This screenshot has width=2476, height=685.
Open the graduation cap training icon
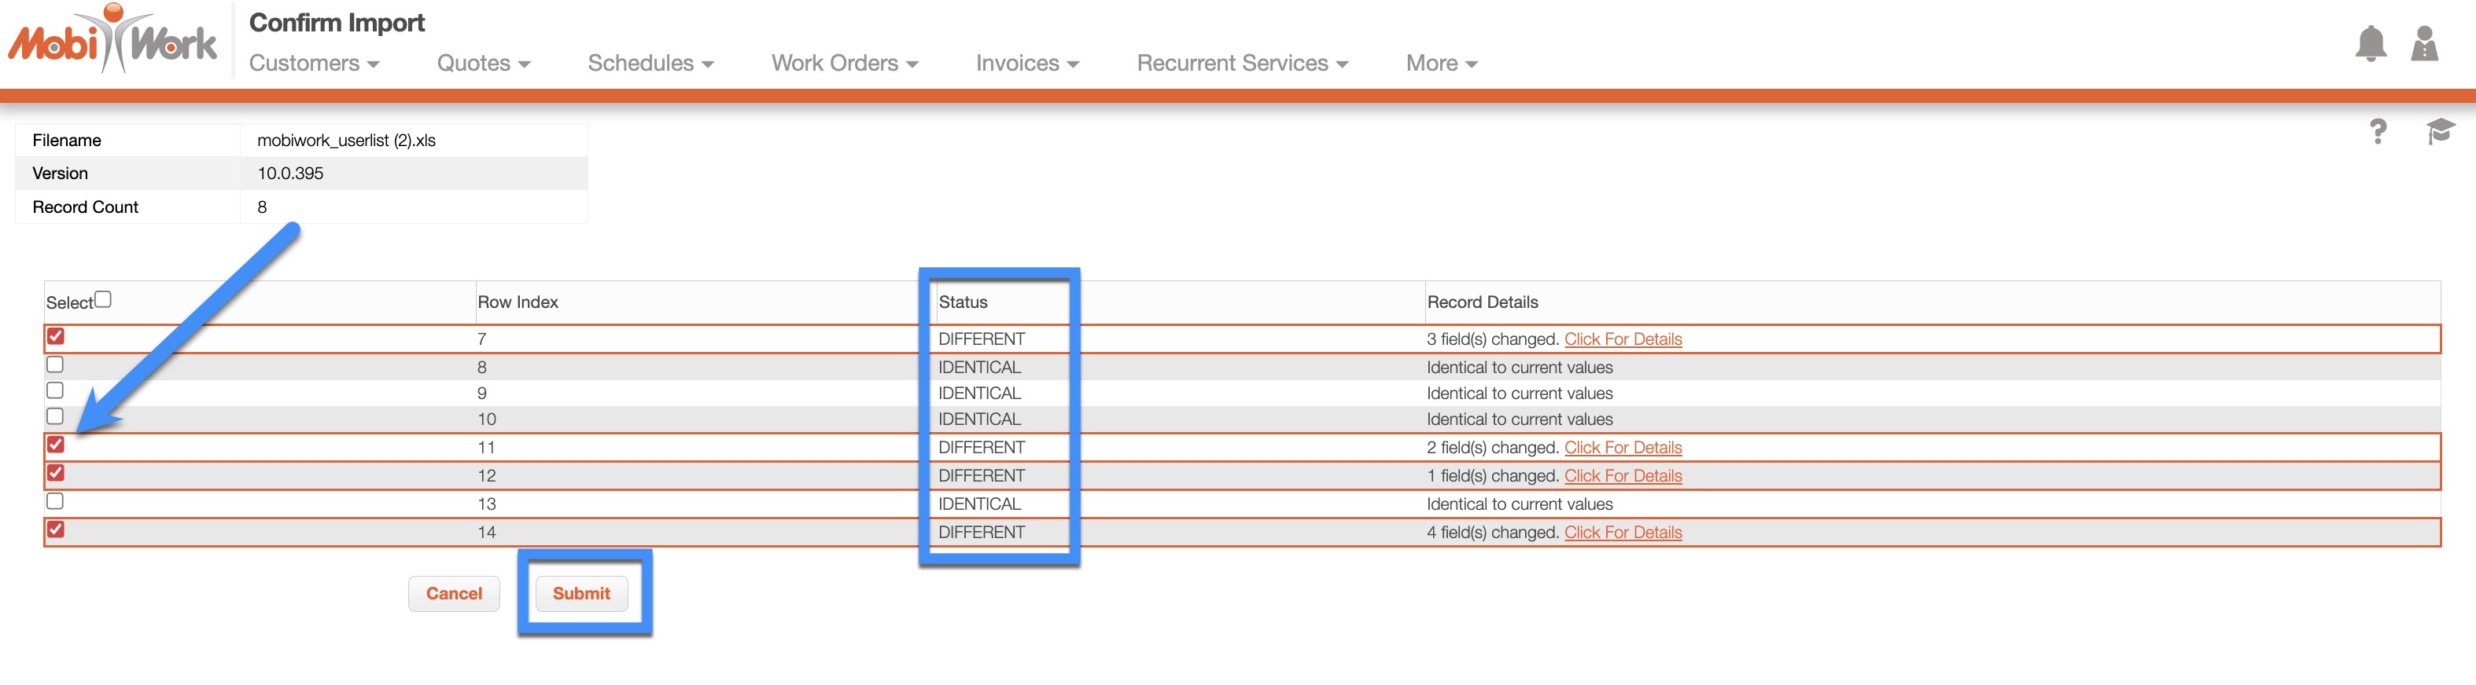2438,131
